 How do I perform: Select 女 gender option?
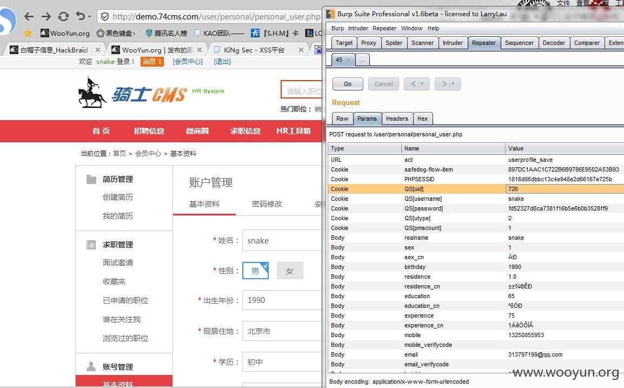290,271
